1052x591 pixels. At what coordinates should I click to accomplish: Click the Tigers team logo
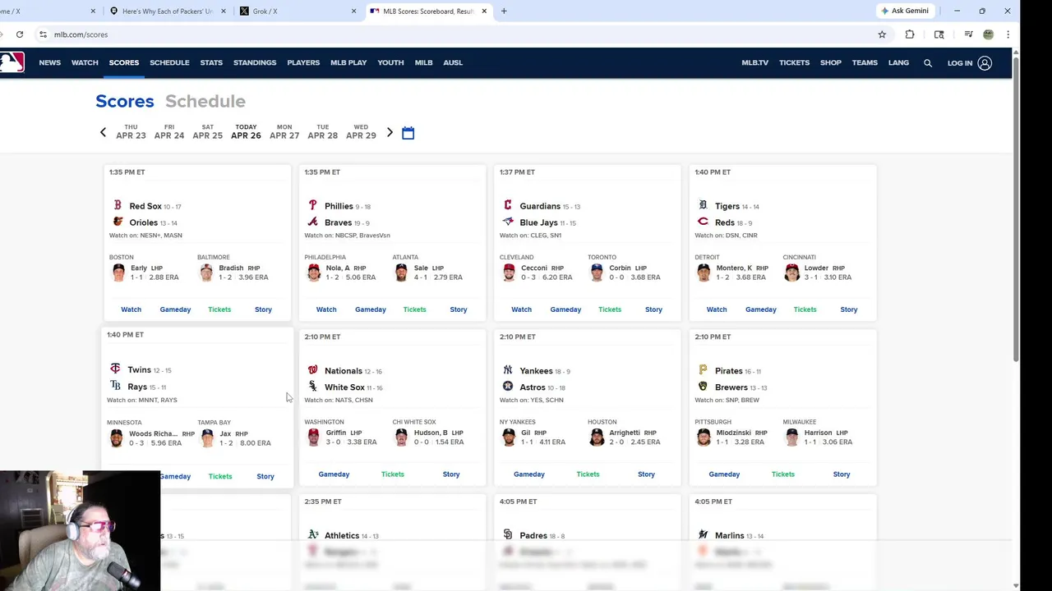tap(703, 205)
